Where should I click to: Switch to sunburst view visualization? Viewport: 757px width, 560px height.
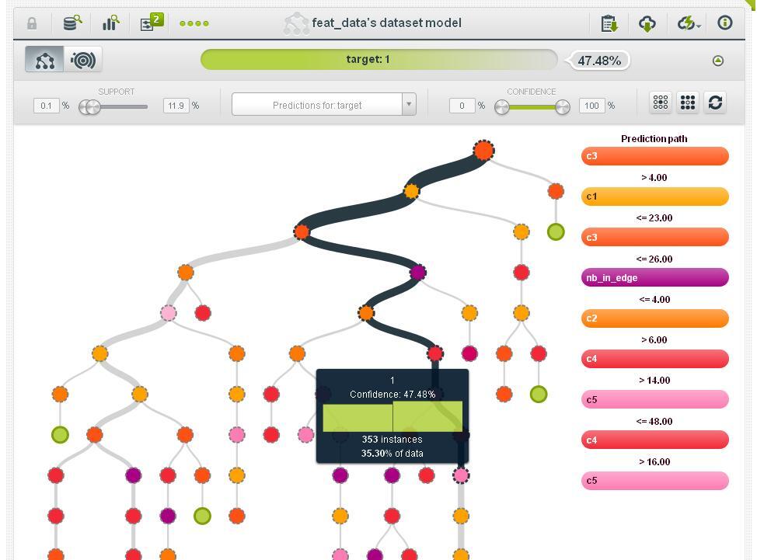pos(83,60)
